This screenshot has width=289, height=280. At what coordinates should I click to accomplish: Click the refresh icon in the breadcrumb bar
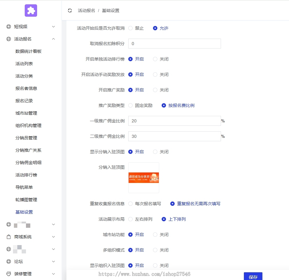tap(70, 10)
